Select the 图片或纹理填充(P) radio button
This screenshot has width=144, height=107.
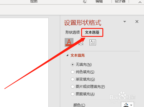coord(73,87)
